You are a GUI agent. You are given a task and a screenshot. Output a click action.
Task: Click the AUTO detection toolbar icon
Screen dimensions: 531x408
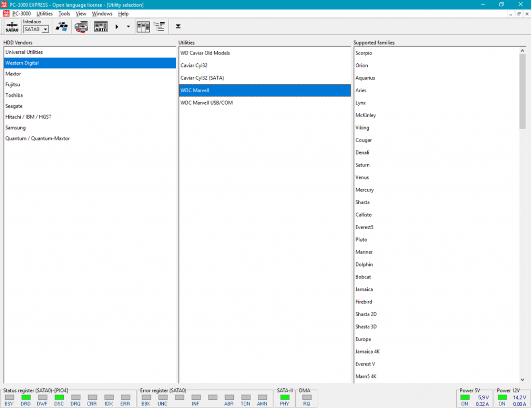point(101,27)
